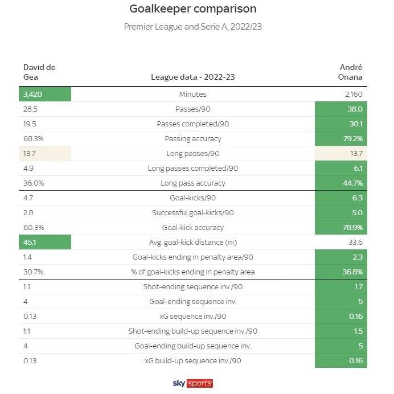Click the Minutes row label
The height and width of the screenshot is (394, 394).
193,95
